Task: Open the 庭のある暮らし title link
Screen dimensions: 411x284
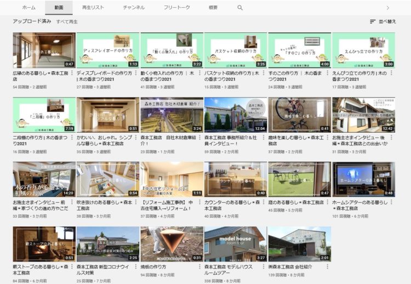Action: click(296, 202)
